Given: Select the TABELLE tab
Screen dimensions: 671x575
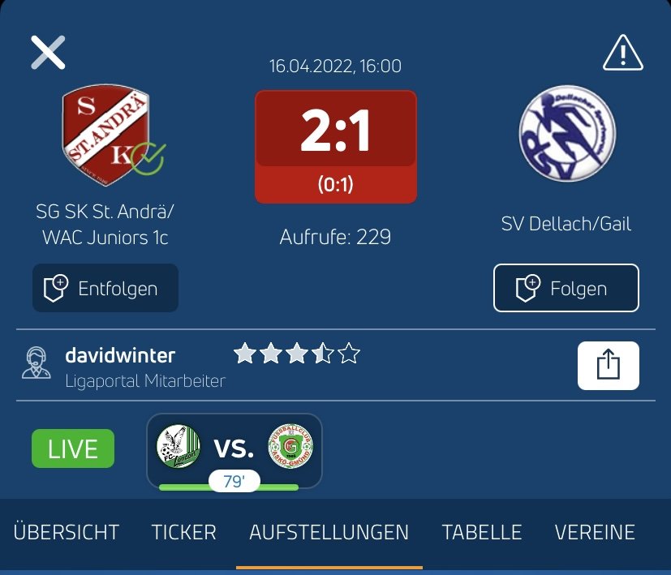Looking at the screenshot, I should coord(482,532).
